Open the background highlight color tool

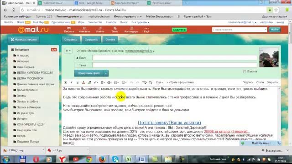pos(89,82)
